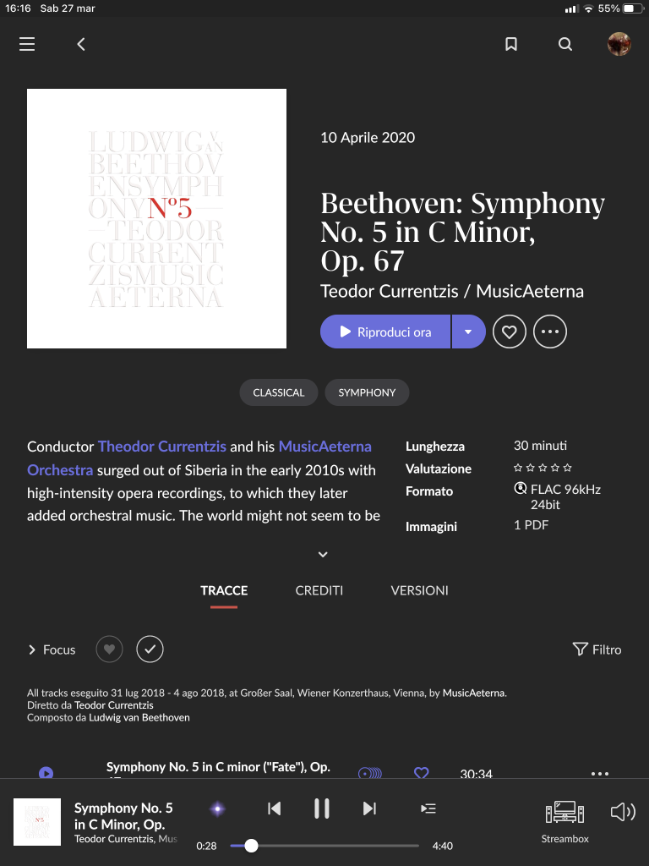Go back with the left arrow
This screenshot has height=866, width=649.
81,44
